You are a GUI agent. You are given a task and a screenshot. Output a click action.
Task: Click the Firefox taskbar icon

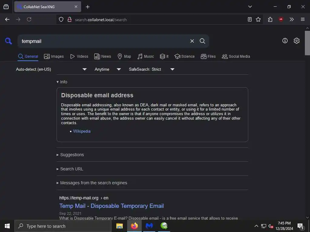point(134,226)
